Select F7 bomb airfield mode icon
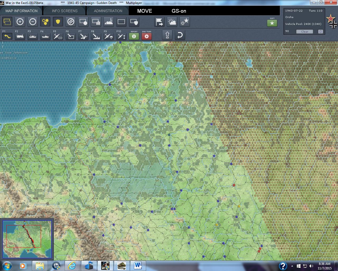338x271 pixels. (83, 36)
